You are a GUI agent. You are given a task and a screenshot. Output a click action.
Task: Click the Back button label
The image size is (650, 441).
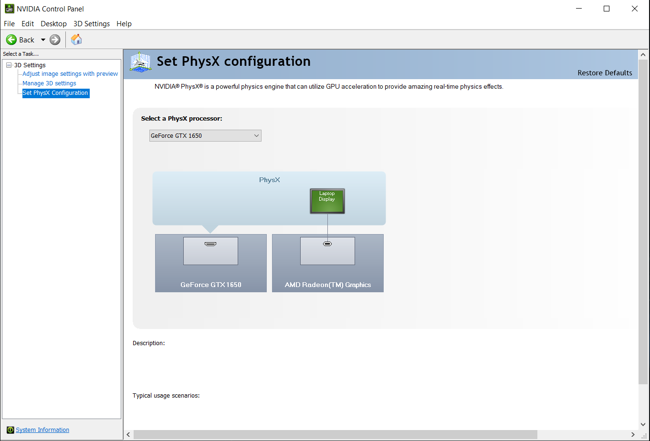(x=27, y=40)
